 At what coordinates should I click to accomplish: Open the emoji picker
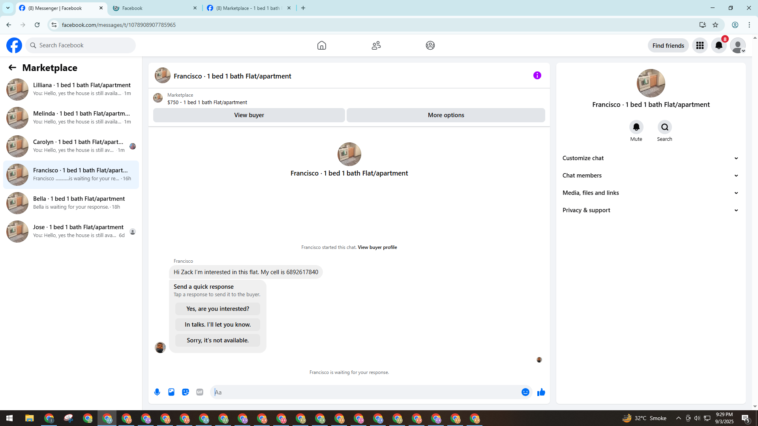[x=525, y=392]
